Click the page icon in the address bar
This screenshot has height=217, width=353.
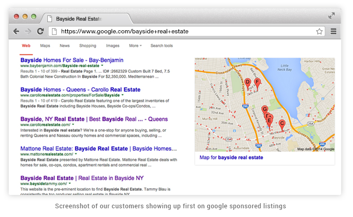pyautogui.click(x=54, y=31)
